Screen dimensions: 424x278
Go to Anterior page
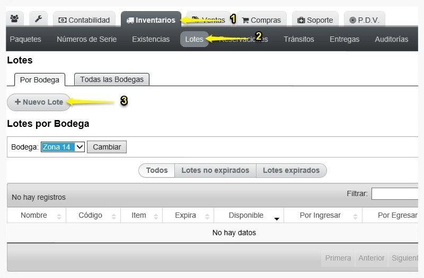372,258
